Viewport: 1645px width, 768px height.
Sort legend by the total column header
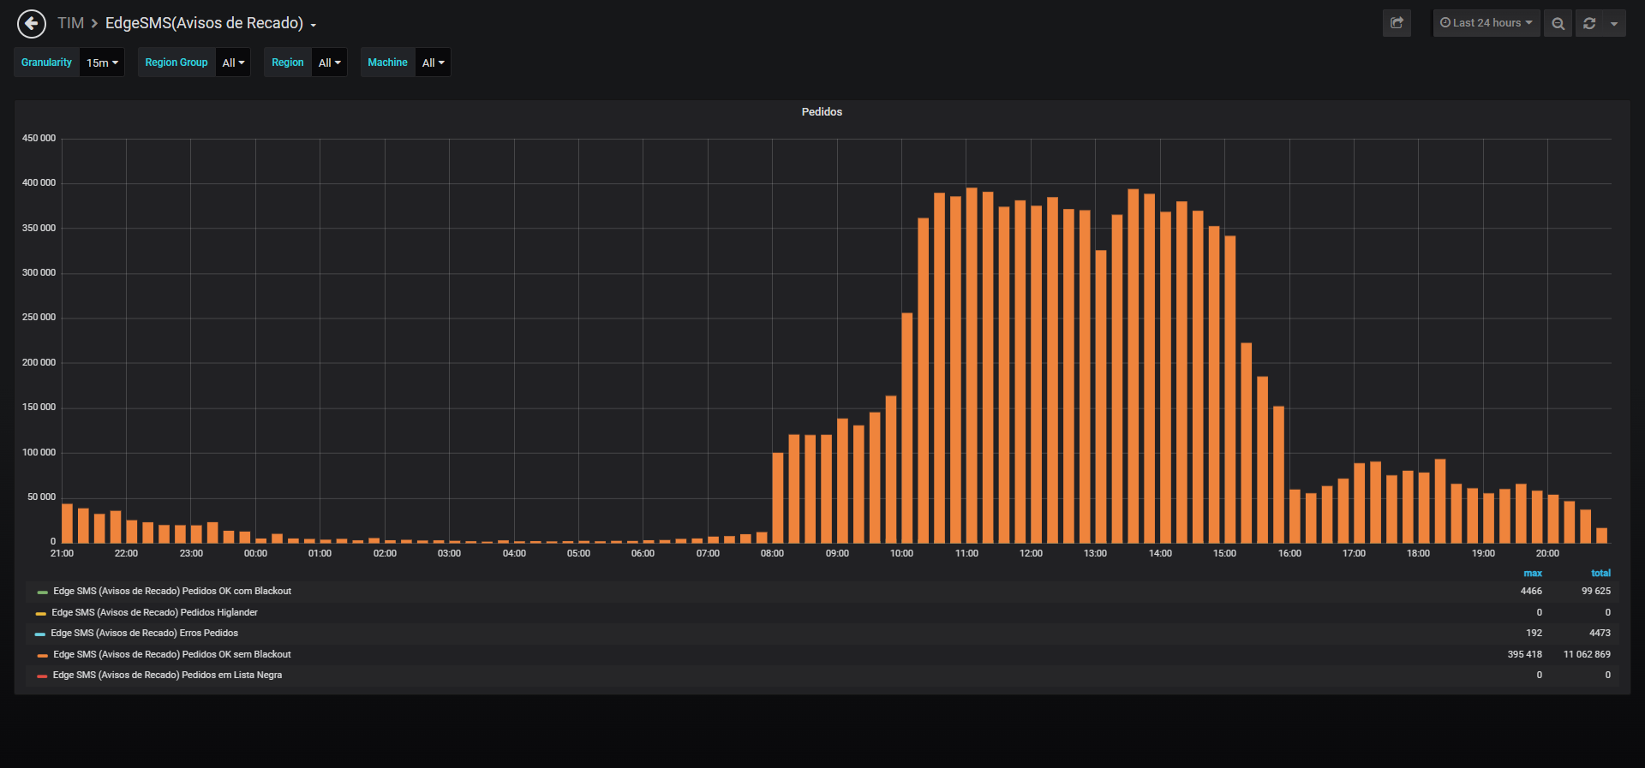[x=1600, y=574]
